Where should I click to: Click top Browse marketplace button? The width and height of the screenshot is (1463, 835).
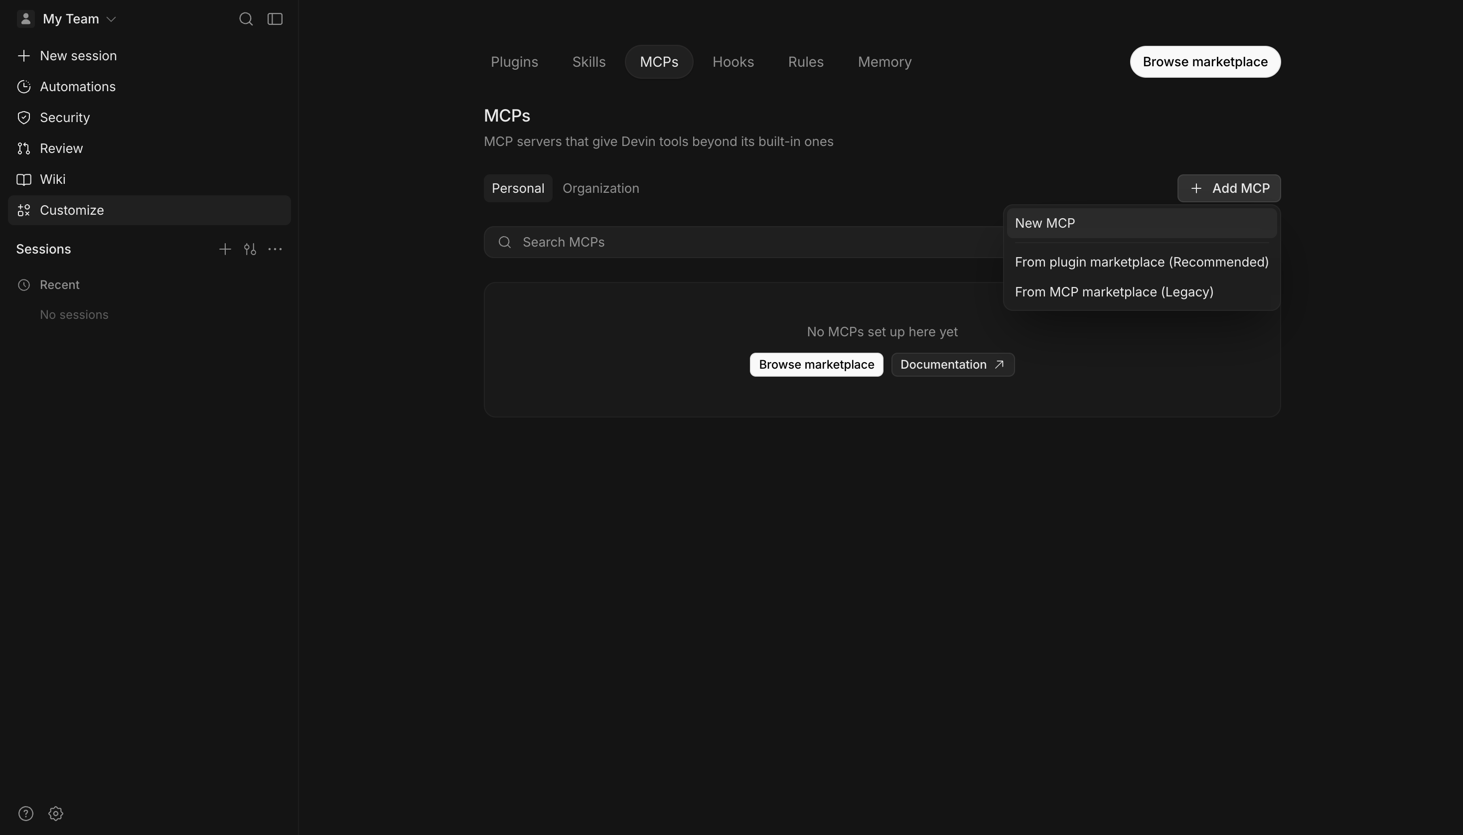[1205, 62]
